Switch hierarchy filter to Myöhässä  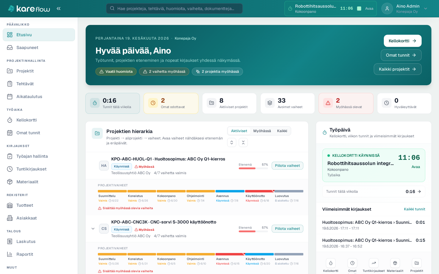(262, 131)
